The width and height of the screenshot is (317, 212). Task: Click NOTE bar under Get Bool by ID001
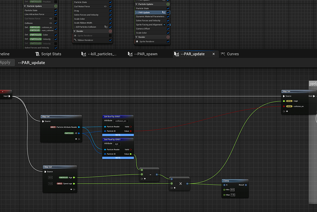tap(118, 135)
